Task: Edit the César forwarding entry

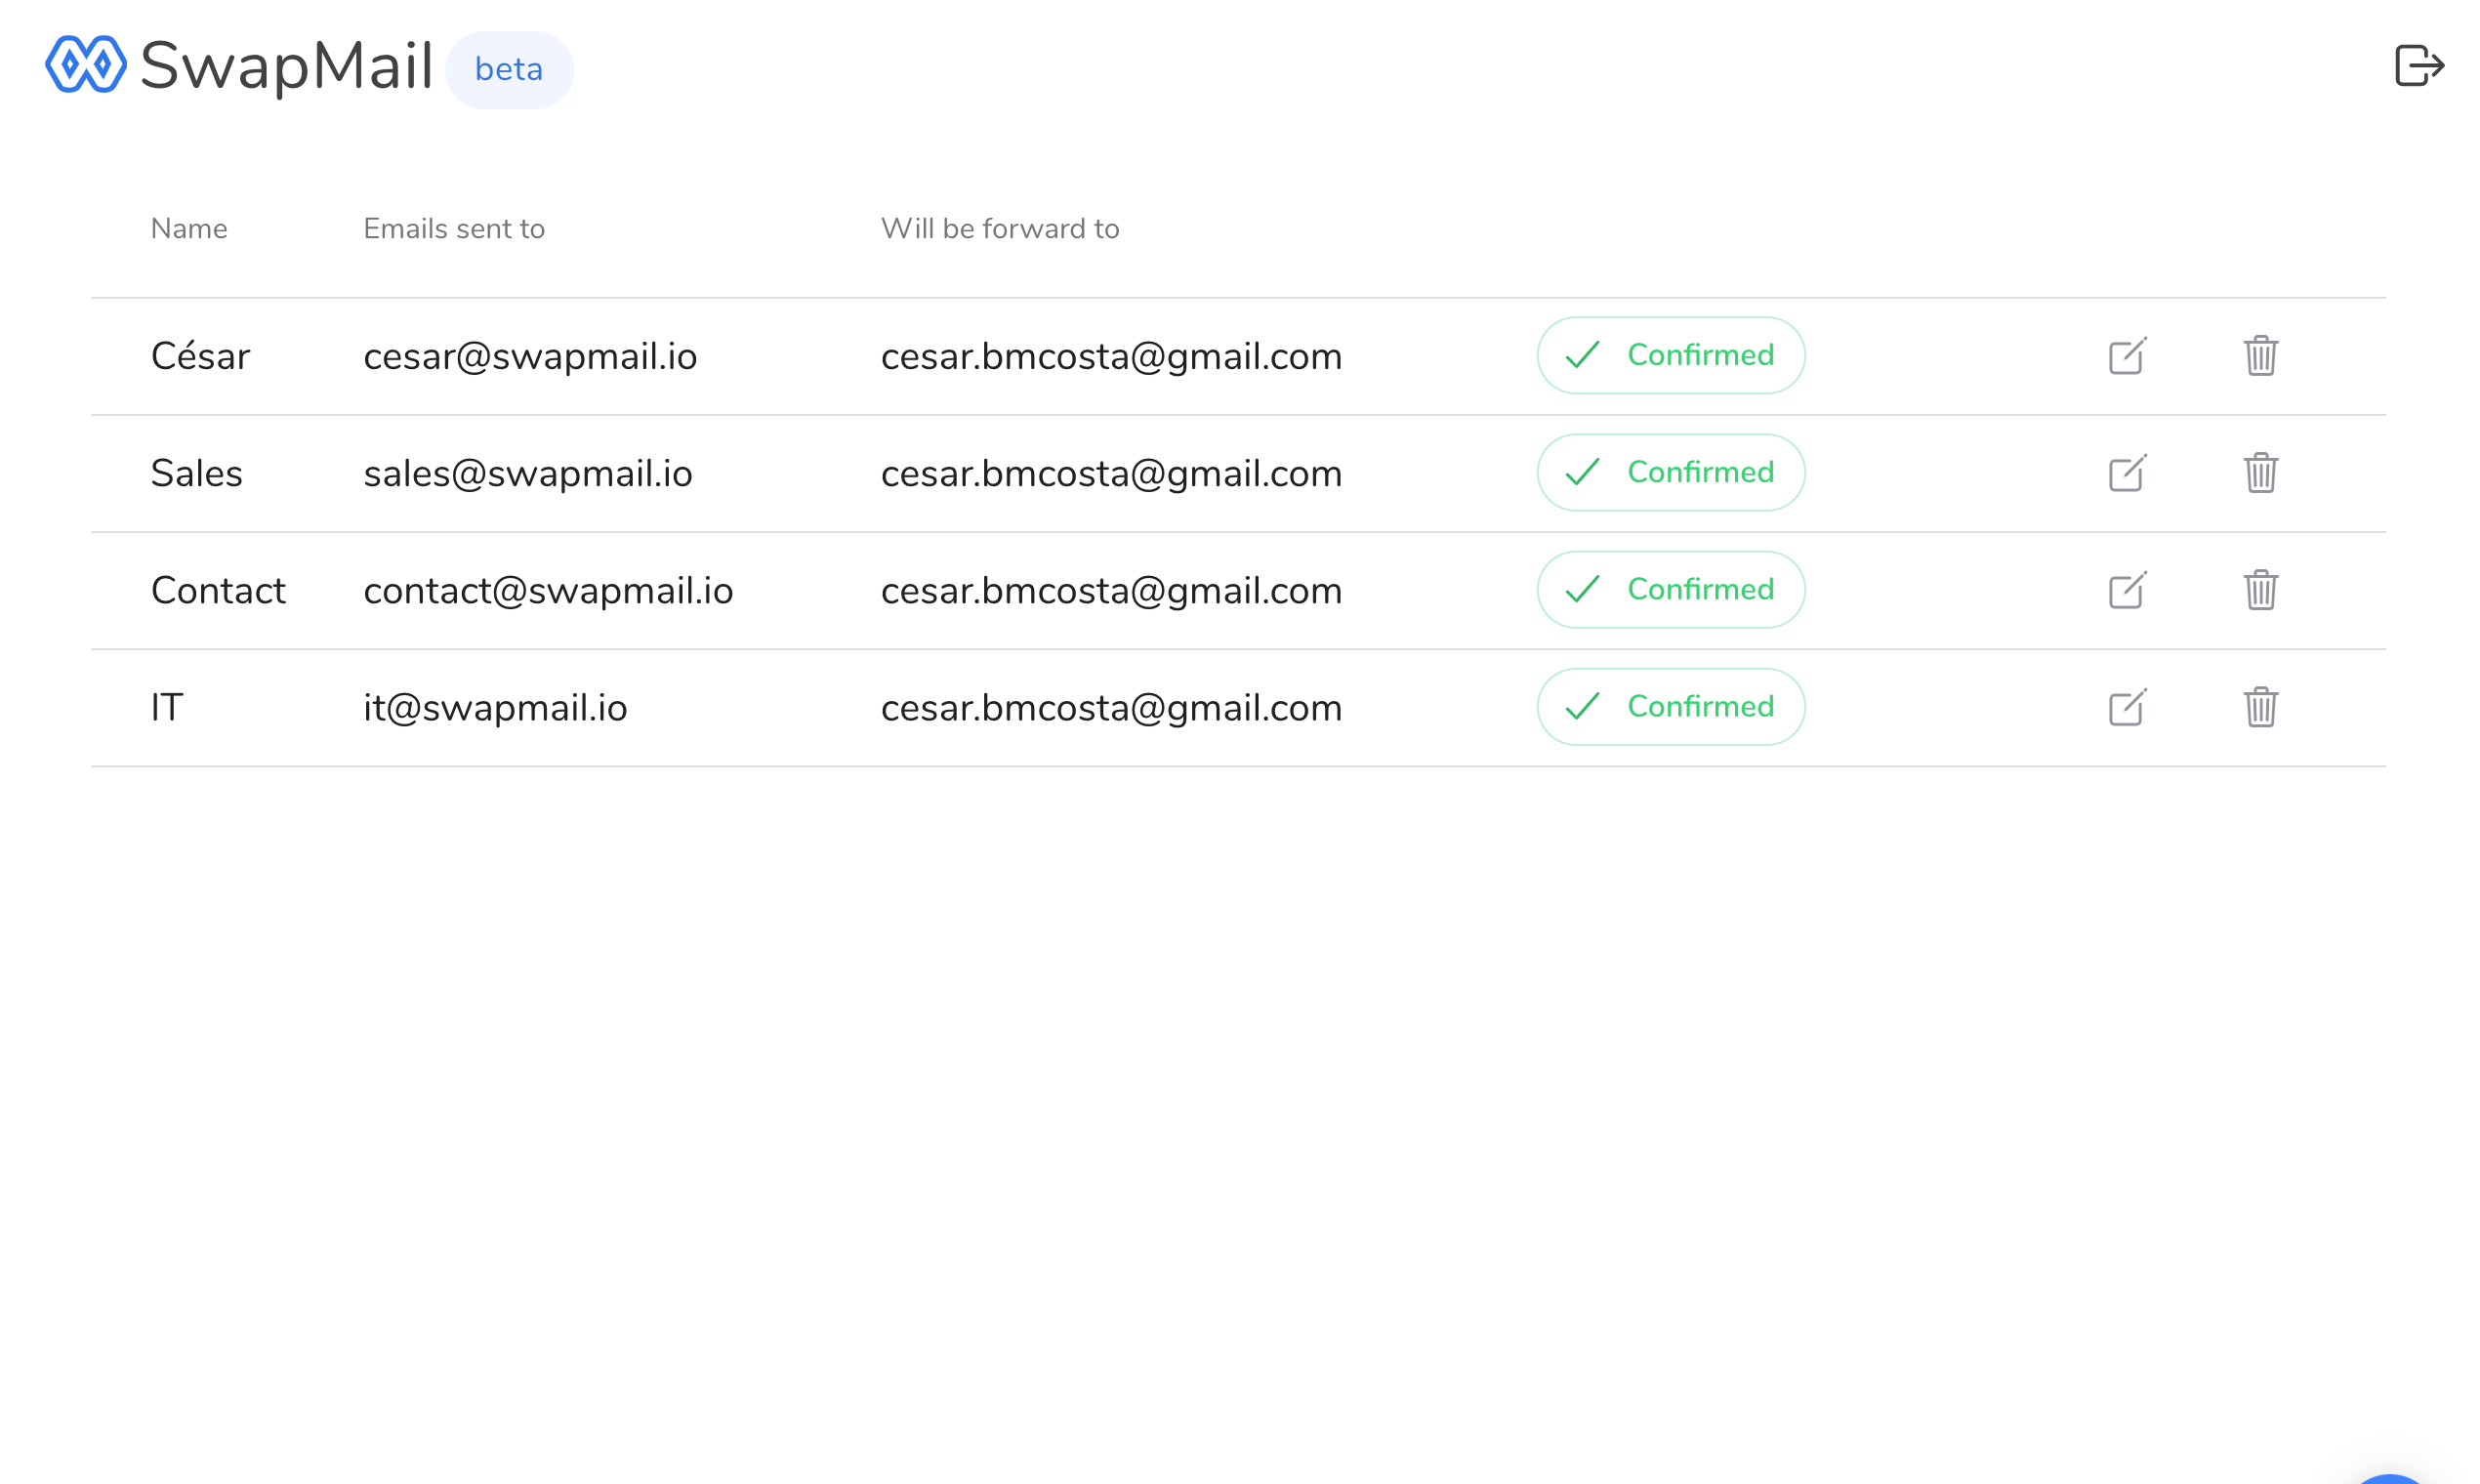Action: 2127,356
